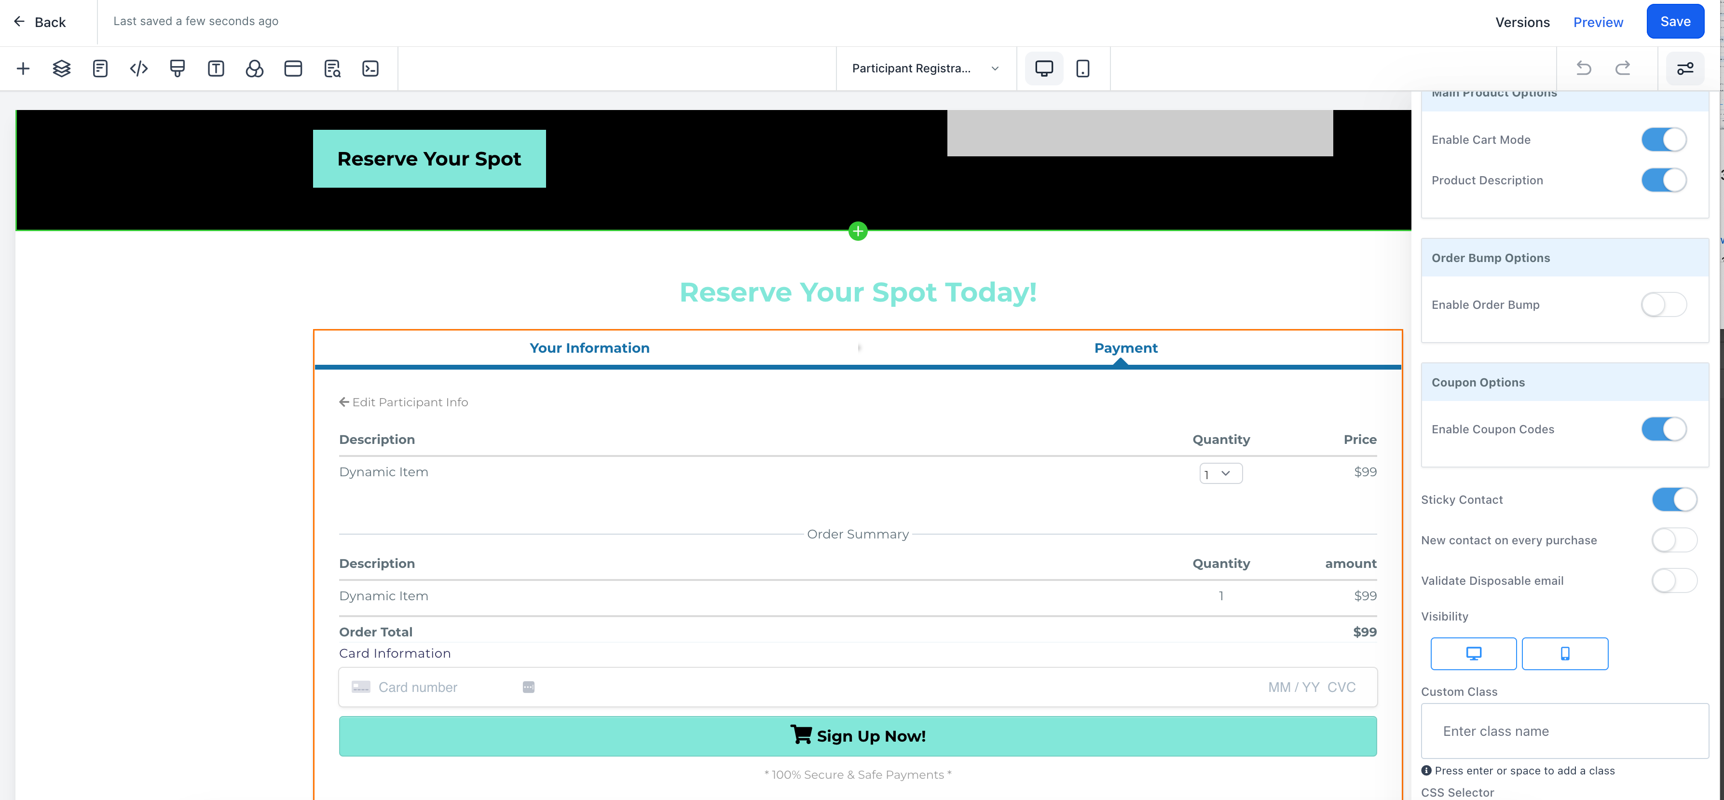The height and width of the screenshot is (800, 1724).
Task: Click the paint roller theme icon
Action: 178,69
